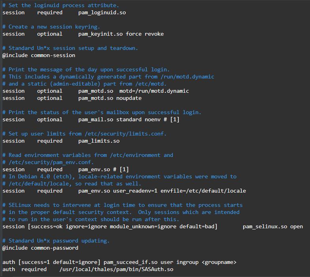Click the @include common-password line

(x=40, y=248)
